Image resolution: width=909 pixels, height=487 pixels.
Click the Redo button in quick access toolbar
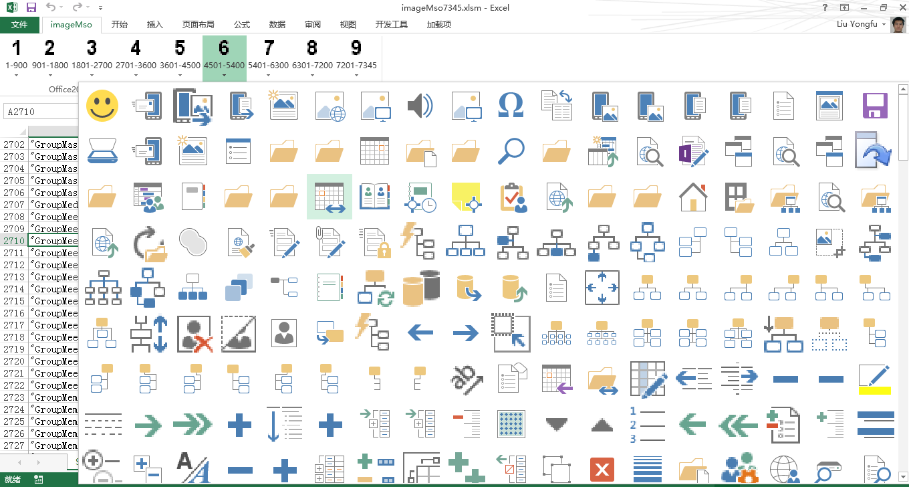(77, 8)
